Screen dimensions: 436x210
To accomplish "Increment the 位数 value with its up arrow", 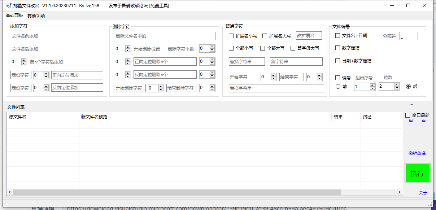I will pos(397,84).
